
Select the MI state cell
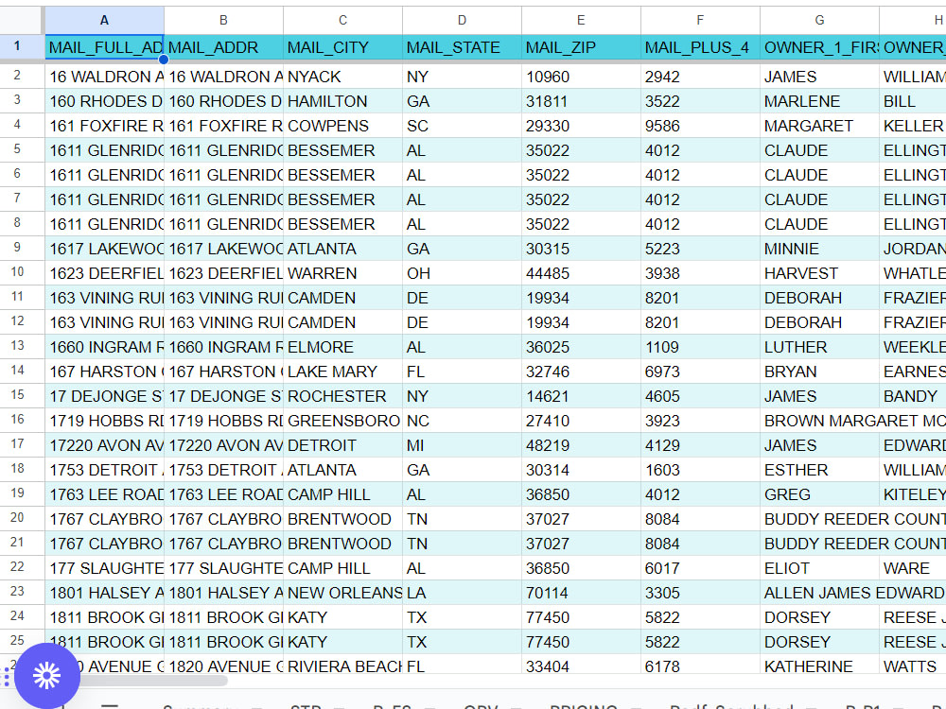(462, 445)
